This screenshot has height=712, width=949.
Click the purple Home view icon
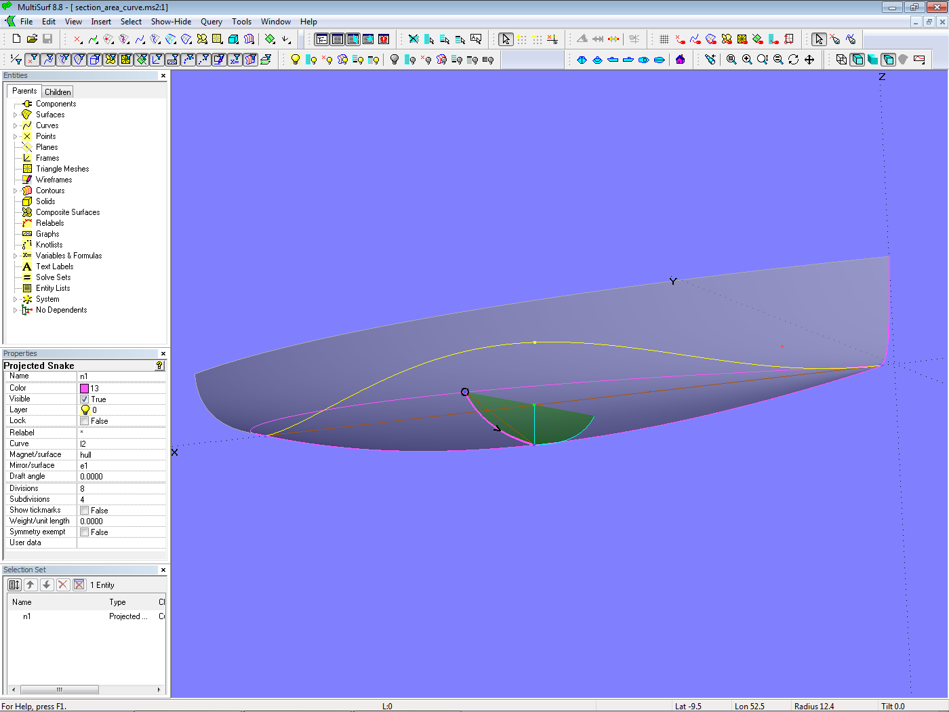[681, 60]
